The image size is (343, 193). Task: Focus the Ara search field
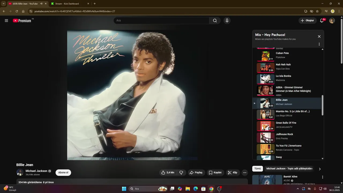point(162,21)
